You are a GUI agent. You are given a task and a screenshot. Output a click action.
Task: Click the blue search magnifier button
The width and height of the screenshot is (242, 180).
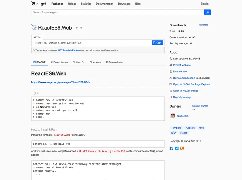pyautogui.click(x=207, y=12)
